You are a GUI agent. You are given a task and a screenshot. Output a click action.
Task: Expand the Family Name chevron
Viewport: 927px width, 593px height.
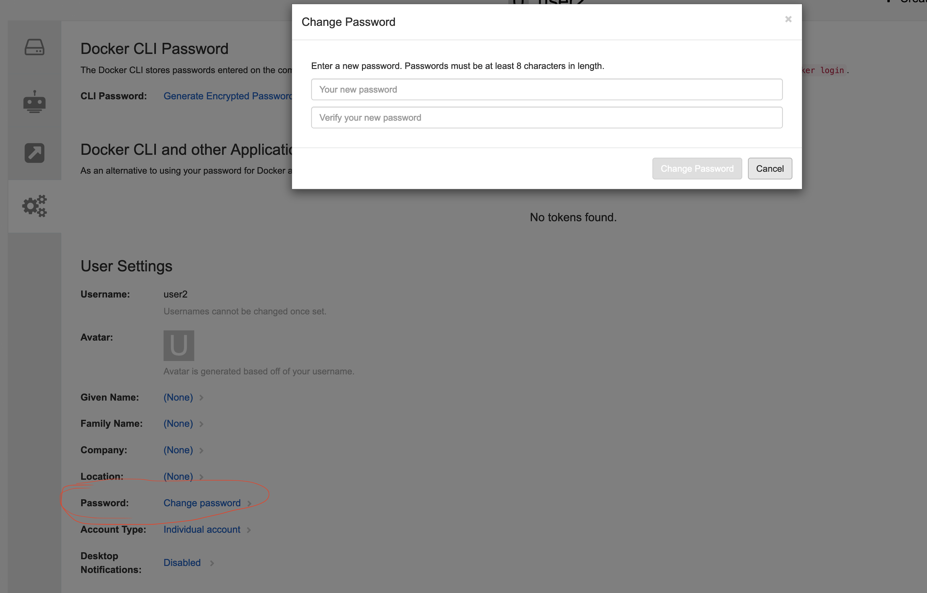click(x=201, y=424)
